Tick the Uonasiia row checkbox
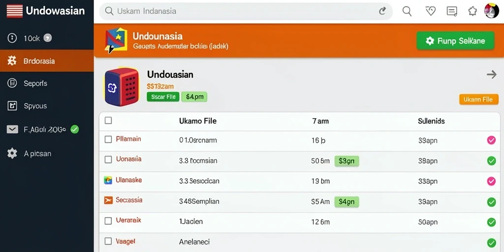504x252 pixels. [x=108, y=159]
